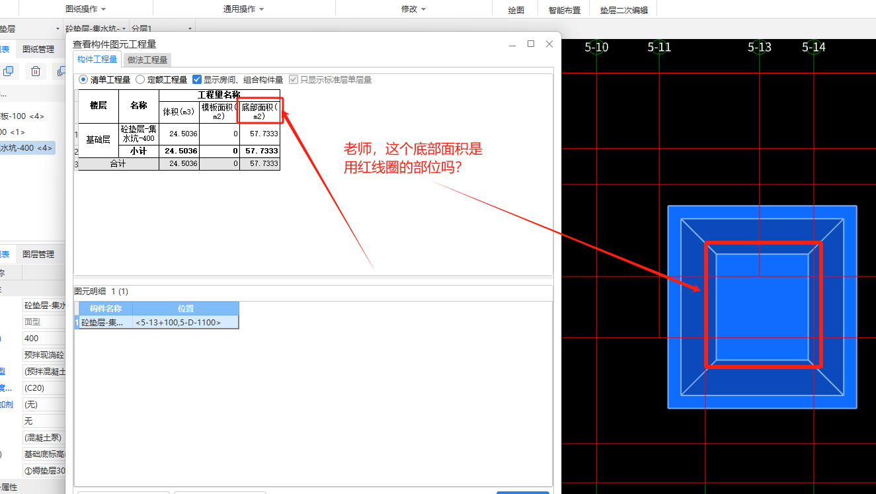Open the 图层管理 tab
This screenshot has height=494, width=876.
tap(38, 254)
